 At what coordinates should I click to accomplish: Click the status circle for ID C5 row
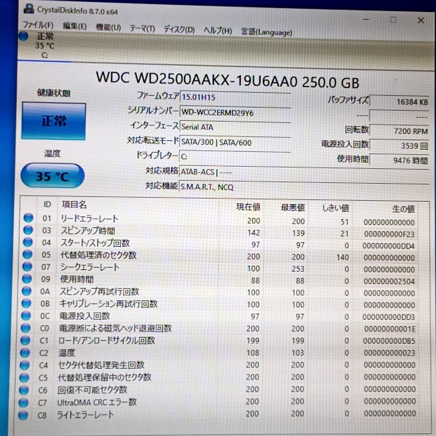tap(25, 377)
